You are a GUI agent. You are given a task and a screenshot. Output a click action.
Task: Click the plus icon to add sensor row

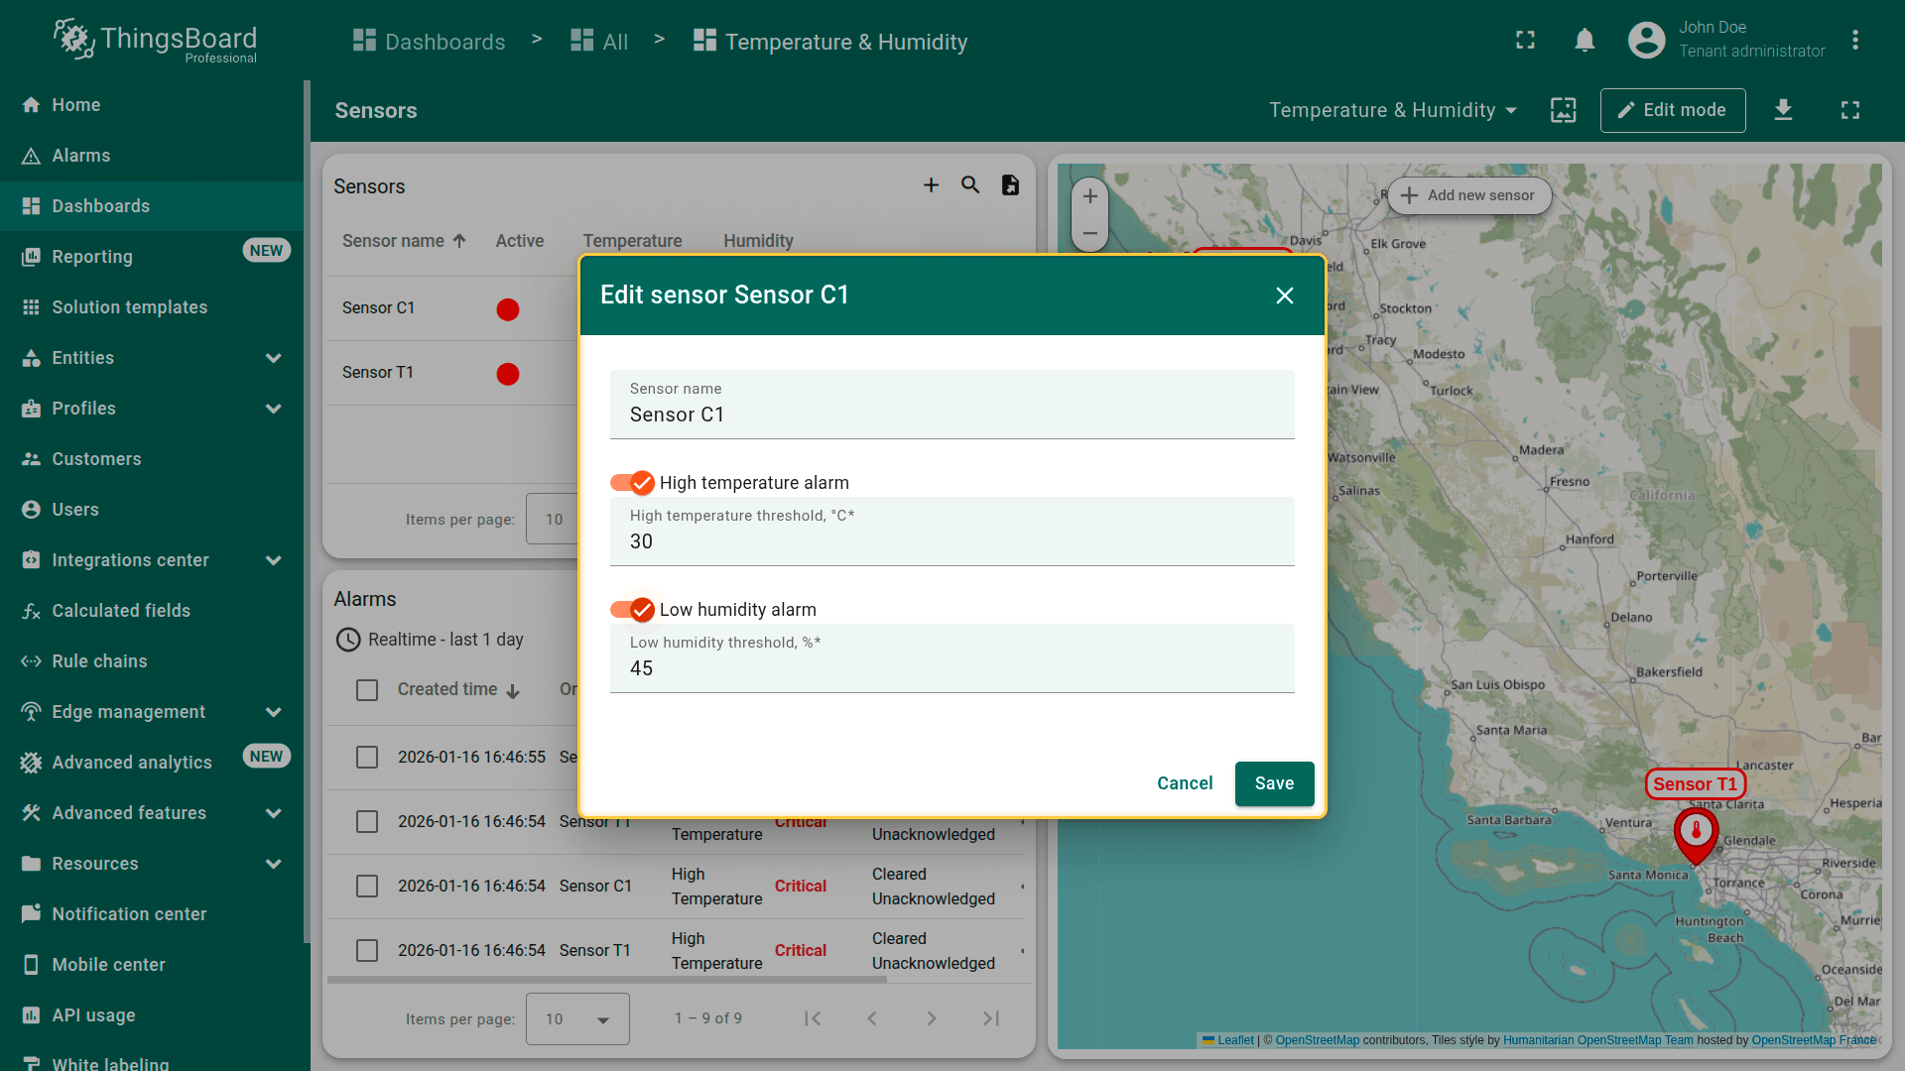coord(931,185)
